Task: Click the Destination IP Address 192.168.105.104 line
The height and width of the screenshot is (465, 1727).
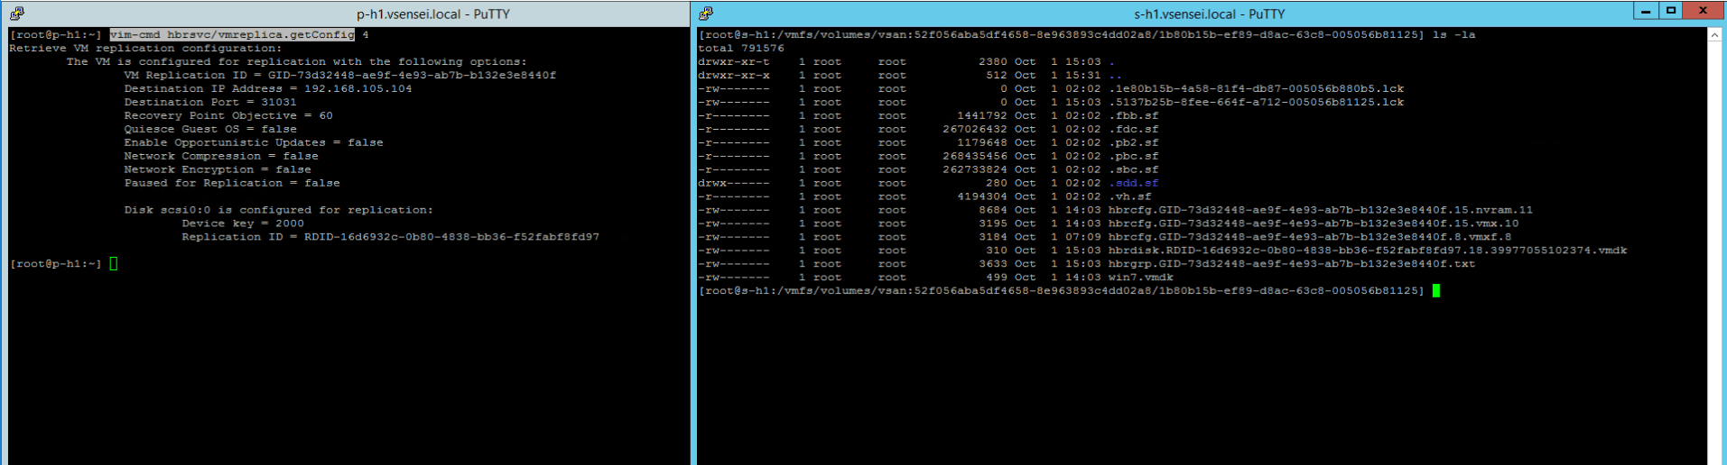Action: point(268,88)
